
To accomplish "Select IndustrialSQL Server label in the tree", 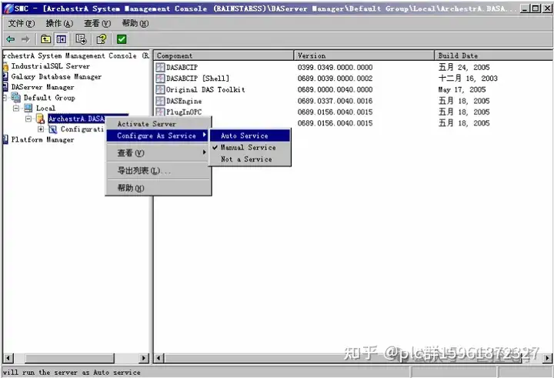I will click(x=50, y=66).
